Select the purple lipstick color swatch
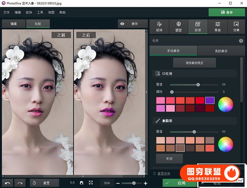Viewport: 247px width, 188px height. pos(210,100)
